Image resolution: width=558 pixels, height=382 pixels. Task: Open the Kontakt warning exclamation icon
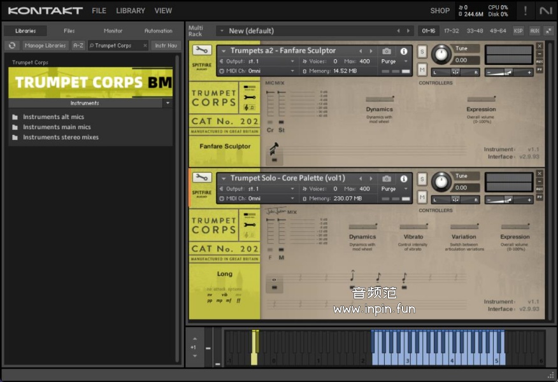click(x=525, y=11)
